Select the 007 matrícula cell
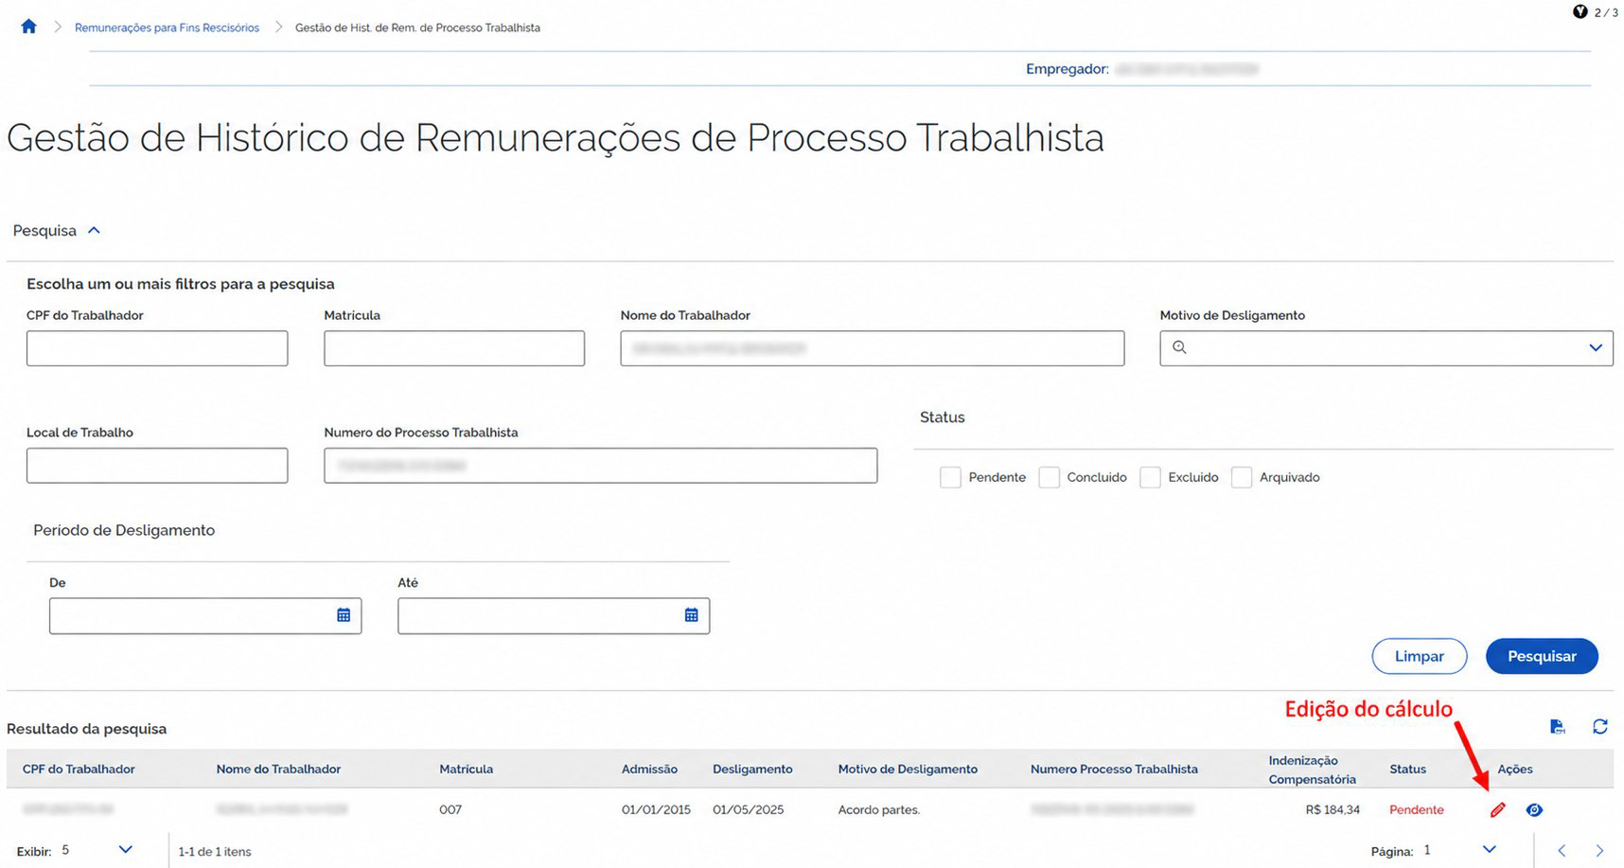Image resolution: width=1624 pixels, height=868 pixels. coord(450,809)
